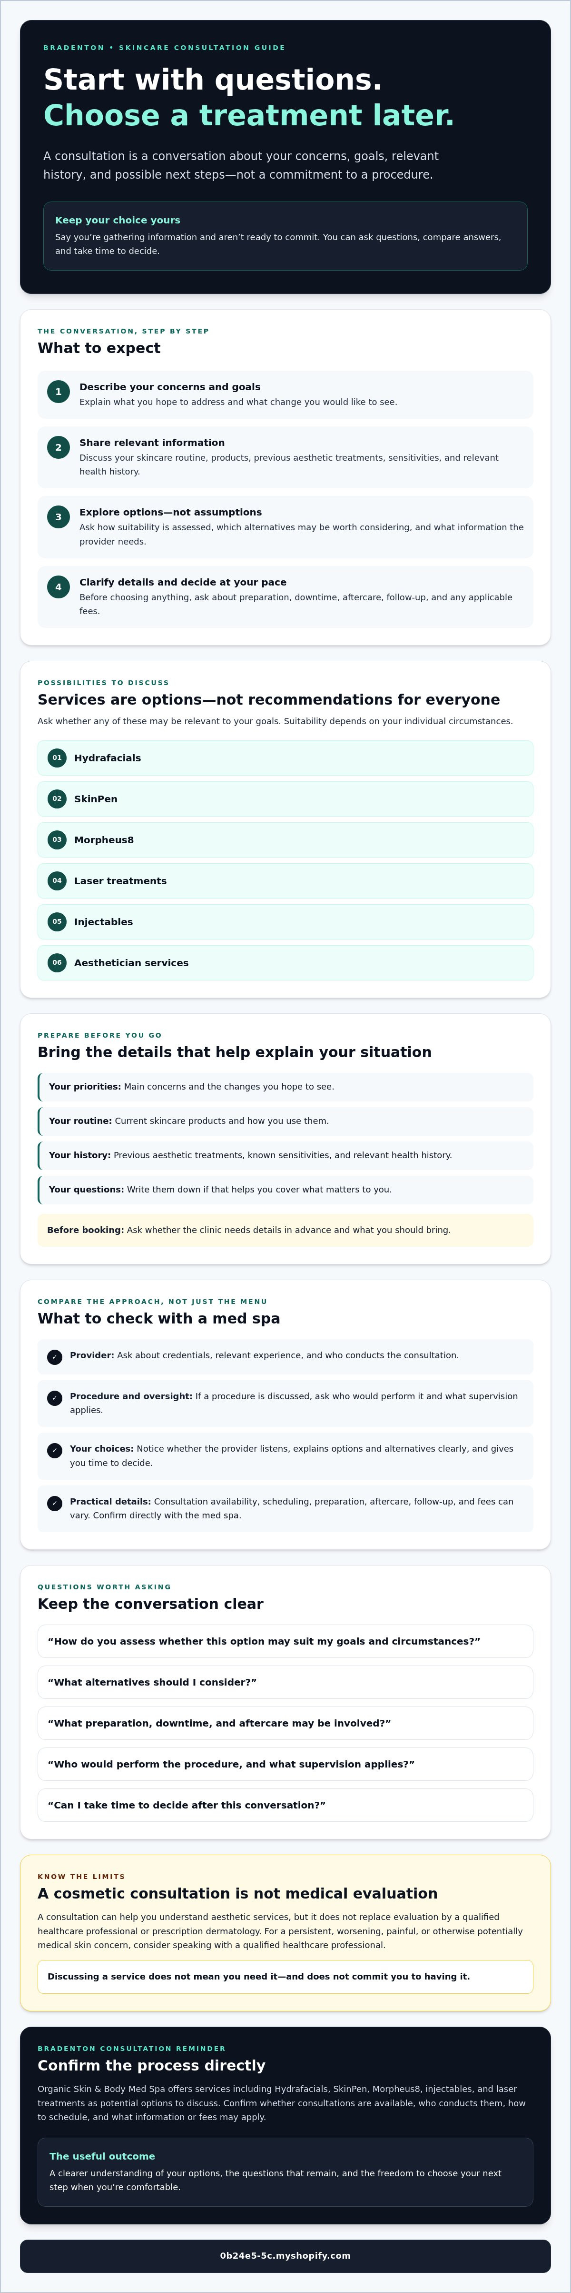571x2293 pixels.
Task: Click the 0b24e5-5c.myshopify.com footer link
Action: [x=285, y=2255]
